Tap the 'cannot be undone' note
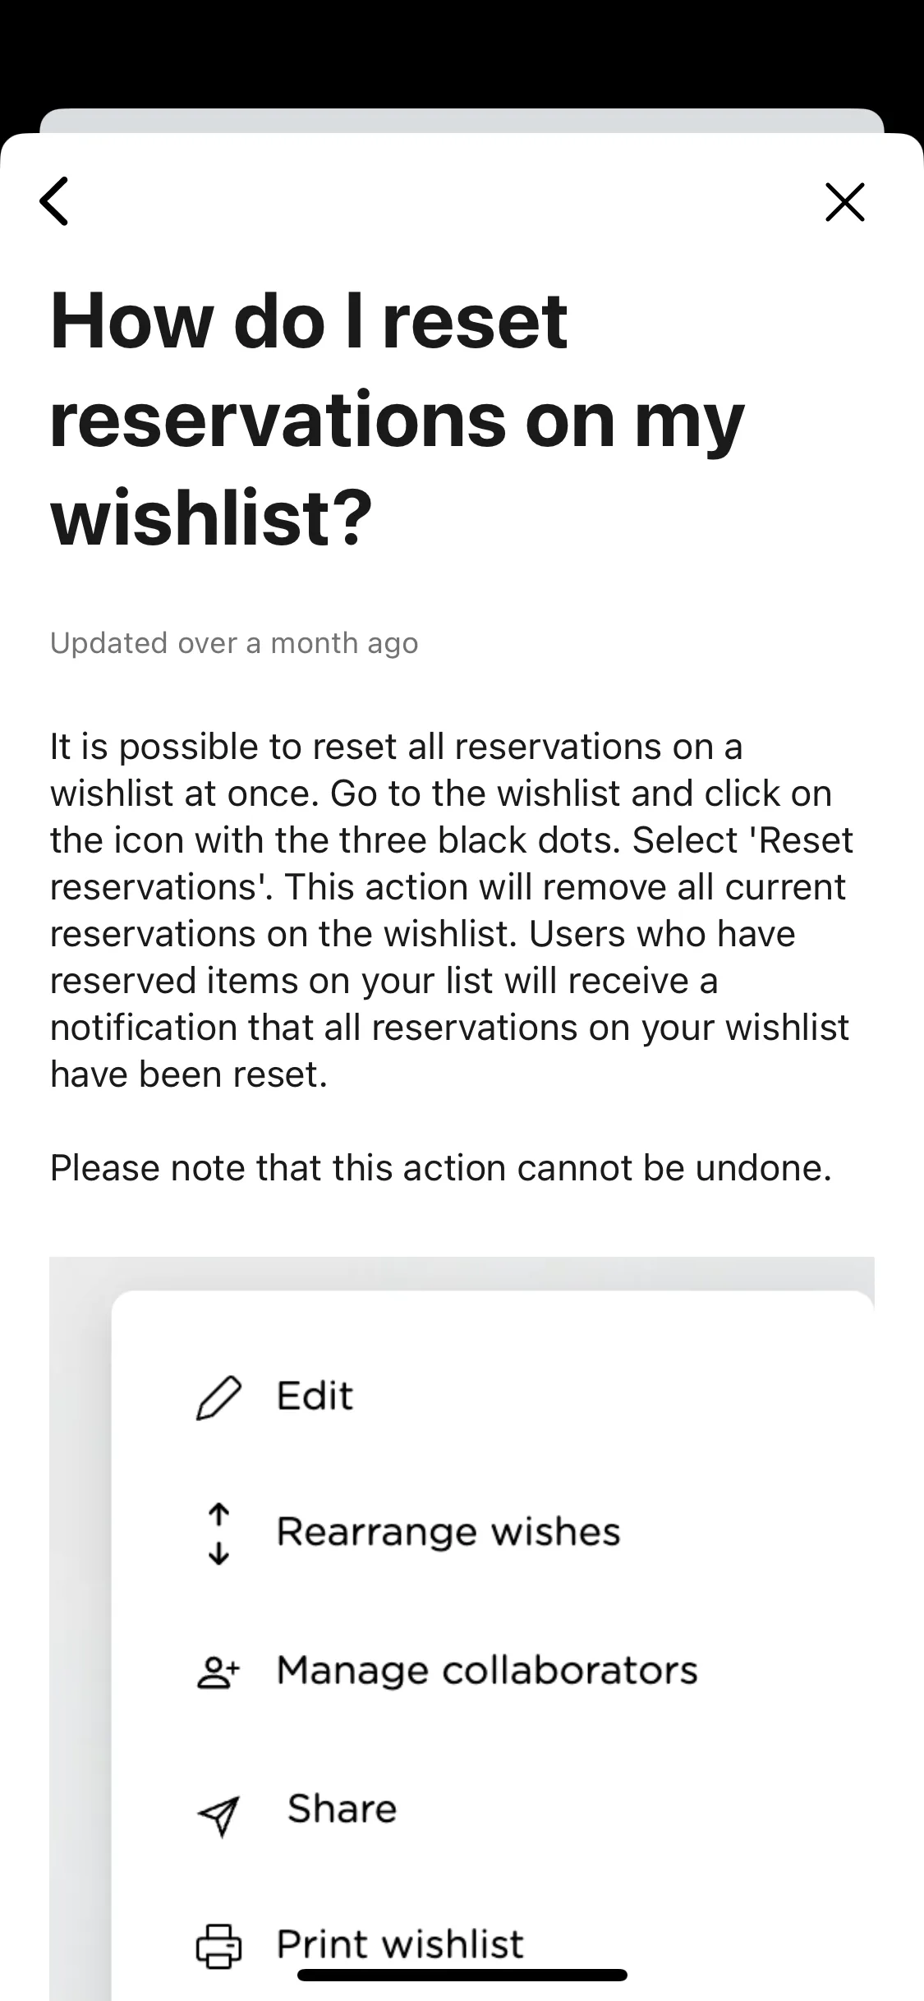 tap(441, 1167)
